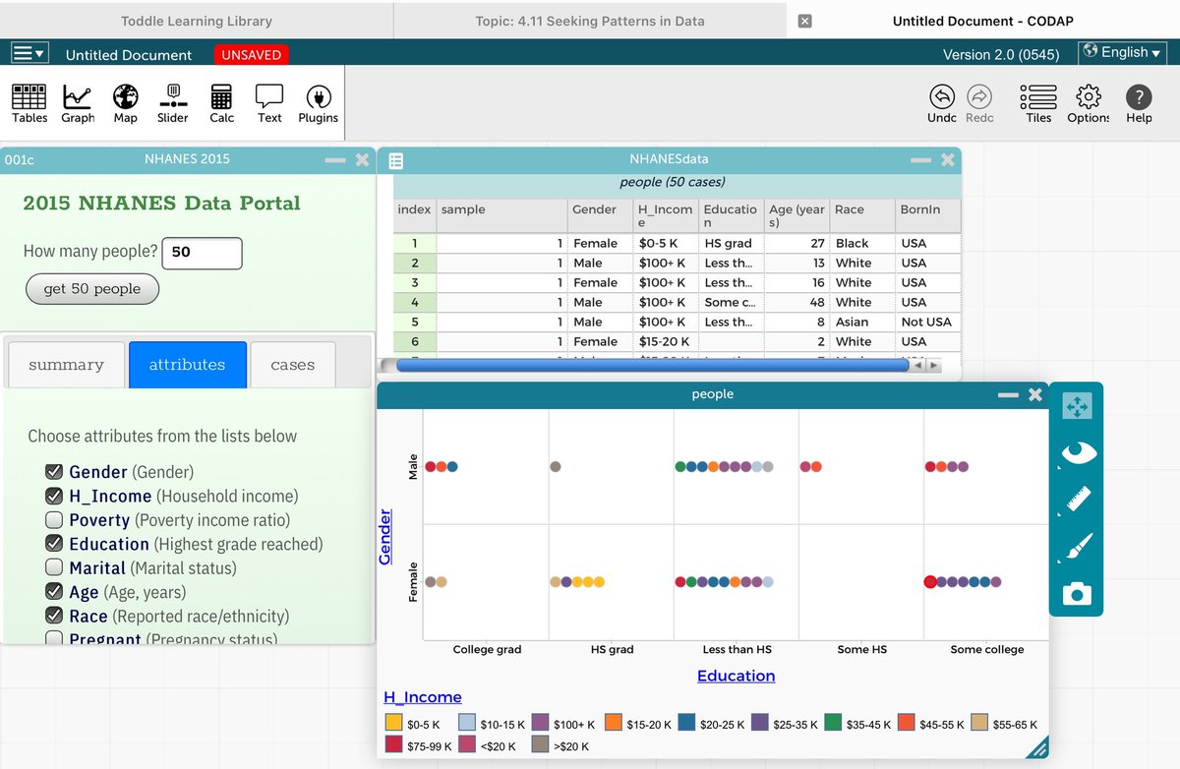
Task: Click the H_Income legend label link
Action: pos(423,697)
